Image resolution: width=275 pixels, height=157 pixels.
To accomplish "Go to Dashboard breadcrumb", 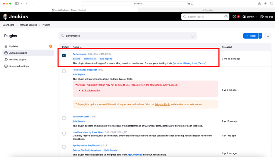I will (9, 25).
